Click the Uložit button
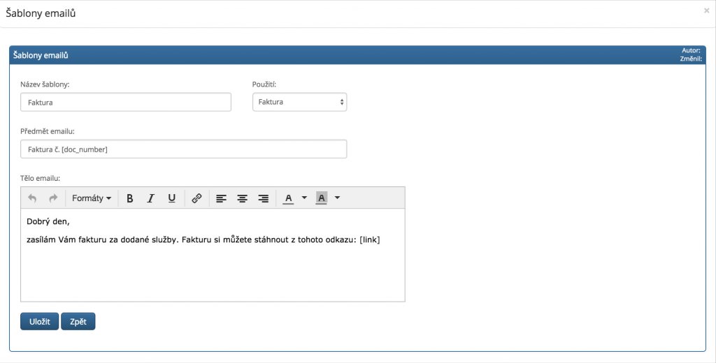The image size is (716, 363). [x=39, y=321]
